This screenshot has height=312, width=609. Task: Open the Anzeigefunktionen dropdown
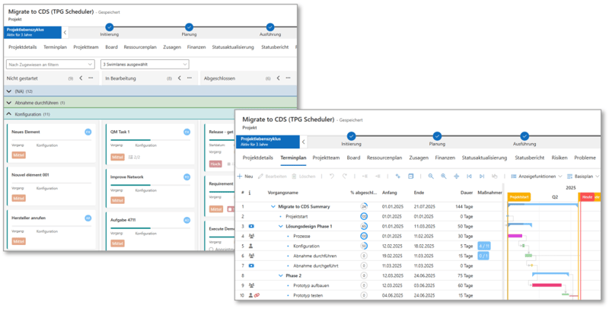(537, 177)
